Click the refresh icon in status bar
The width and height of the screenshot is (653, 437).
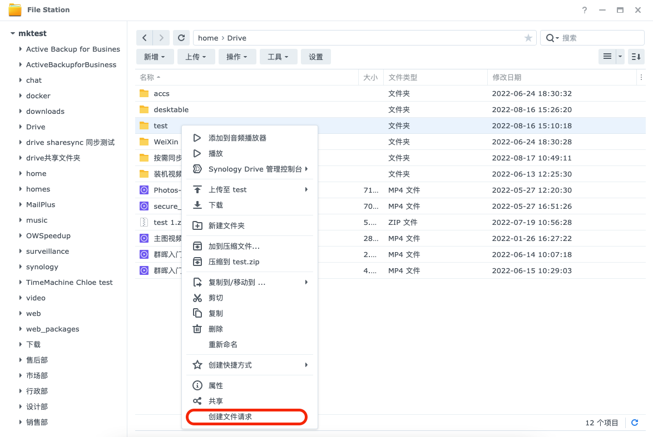pyautogui.click(x=635, y=423)
